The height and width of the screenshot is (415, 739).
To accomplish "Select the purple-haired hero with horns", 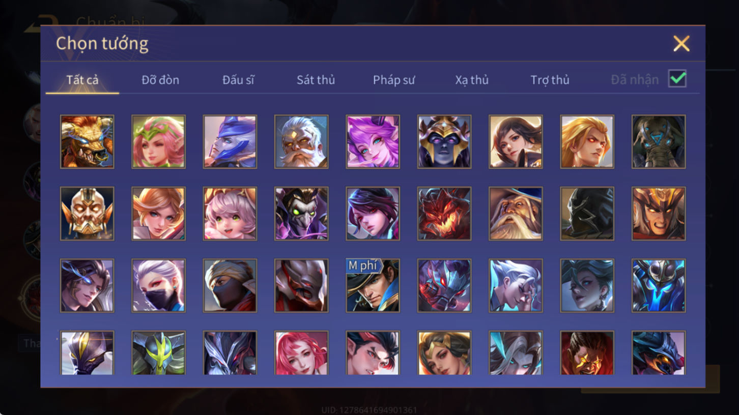I will click(x=373, y=141).
